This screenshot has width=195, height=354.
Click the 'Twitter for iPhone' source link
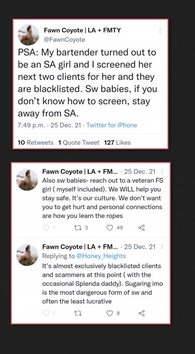[x=111, y=125]
